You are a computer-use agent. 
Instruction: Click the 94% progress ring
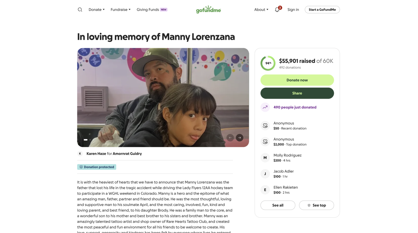[268, 63]
